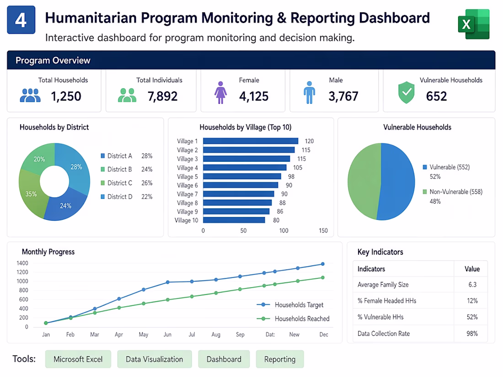This screenshot has width=503, height=377.
Task: Click the Households Target legend entry
Action: click(290, 304)
